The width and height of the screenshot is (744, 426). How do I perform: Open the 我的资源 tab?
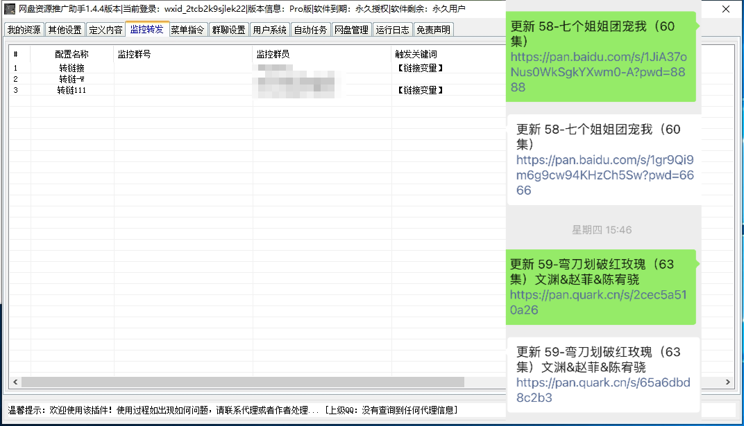(x=22, y=29)
